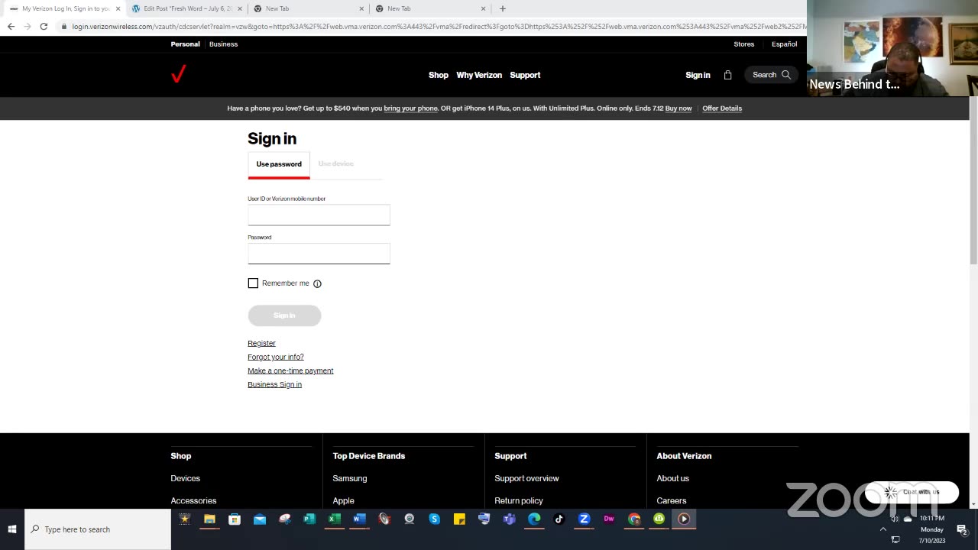Open the Chat with us button
This screenshot has height=550, width=978.
(912, 492)
